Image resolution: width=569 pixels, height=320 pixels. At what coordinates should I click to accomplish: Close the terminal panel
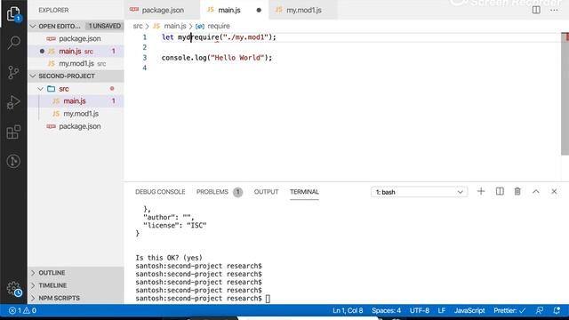554,192
